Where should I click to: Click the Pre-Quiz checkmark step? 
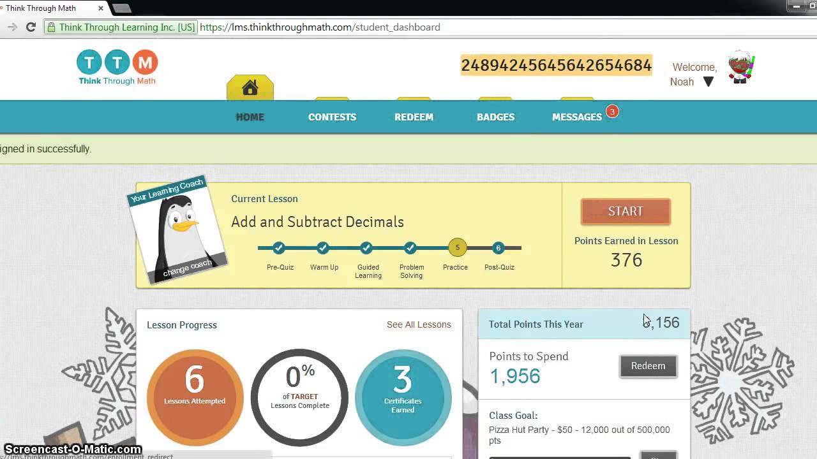click(x=279, y=248)
